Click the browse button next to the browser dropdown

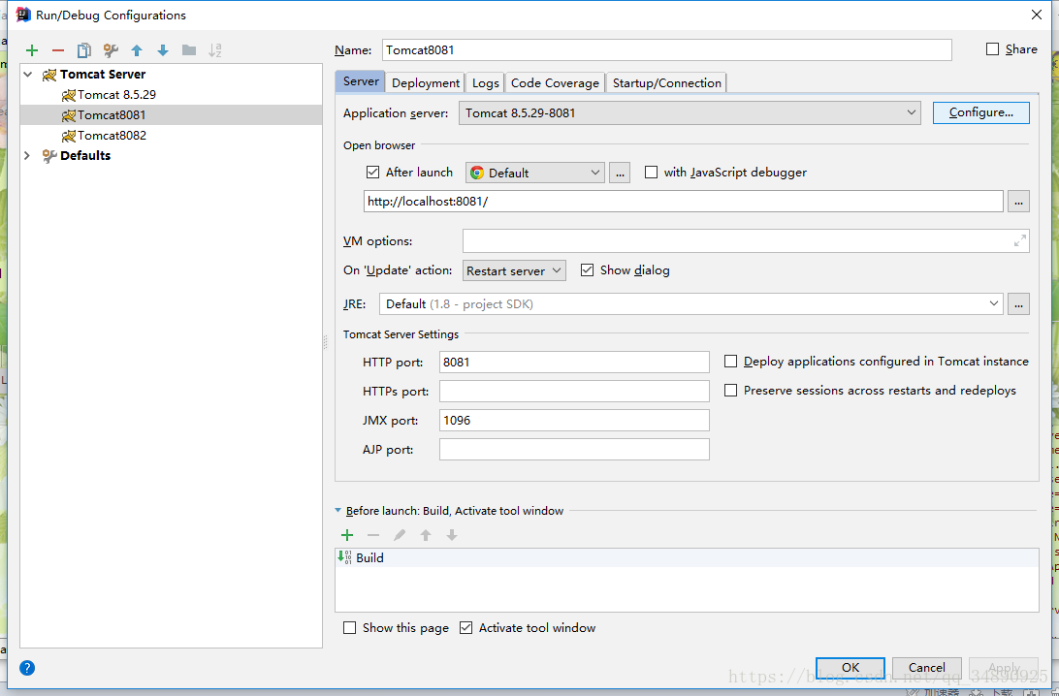click(x=620, y=173)
